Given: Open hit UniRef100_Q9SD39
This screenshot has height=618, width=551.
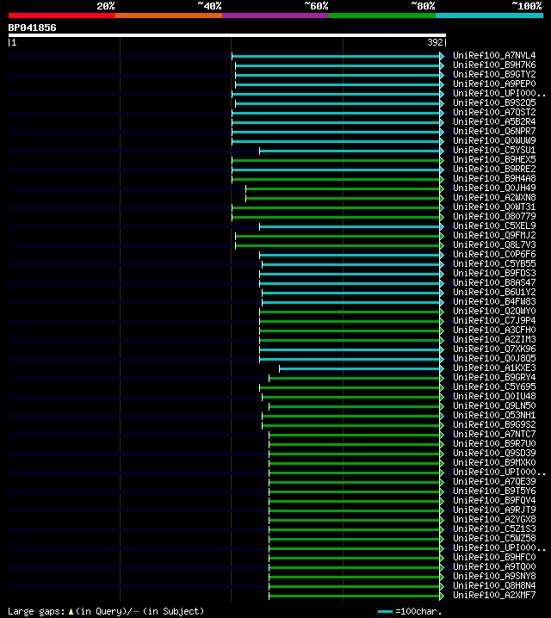Looking at the screenshot, I should pos(494,453).
